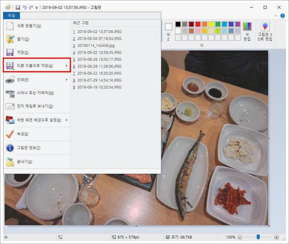Image resolution: width=289 pixels, height=244 pixels.
Task: Click the zoom in plus button
Action: pyautogui.click(x=276, y=237)
